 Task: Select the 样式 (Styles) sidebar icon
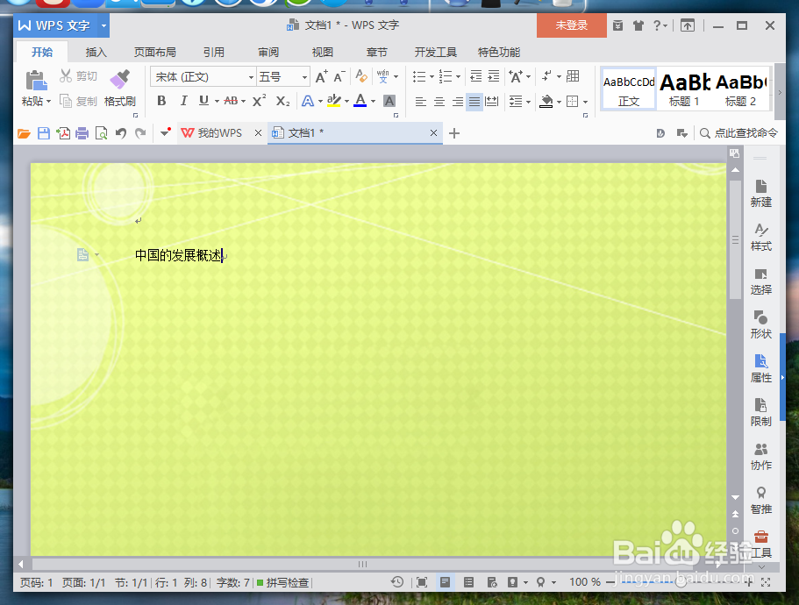click(760, 236)
